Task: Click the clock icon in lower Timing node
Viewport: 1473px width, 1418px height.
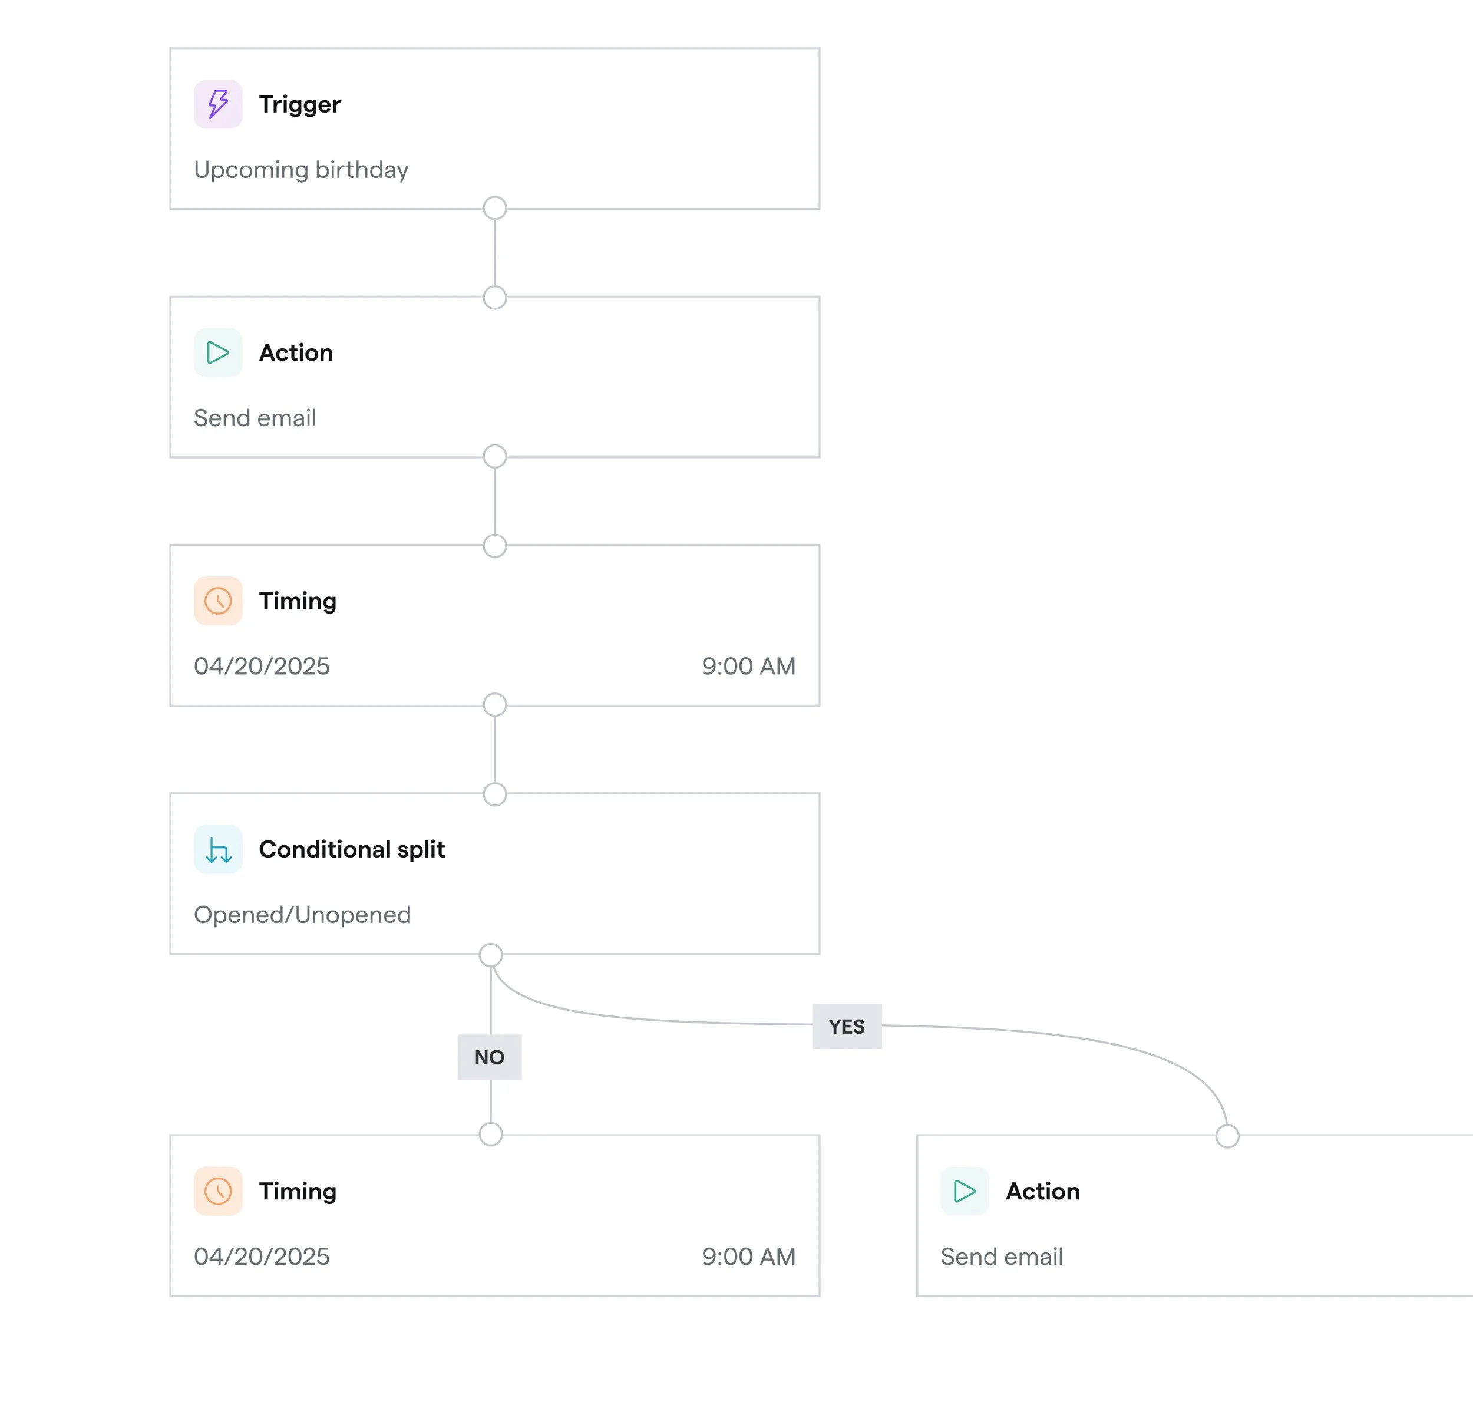Action: [218, 1191]
